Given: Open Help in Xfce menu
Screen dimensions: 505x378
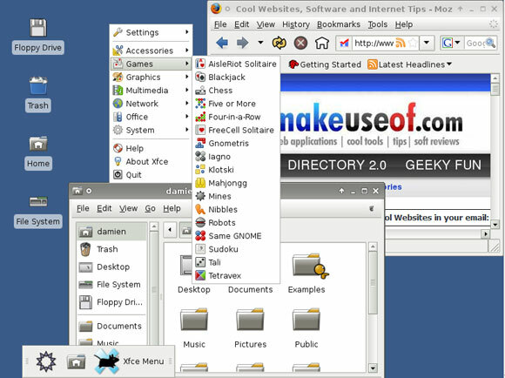Looking at the screenshot, I should tap(151, 148).
